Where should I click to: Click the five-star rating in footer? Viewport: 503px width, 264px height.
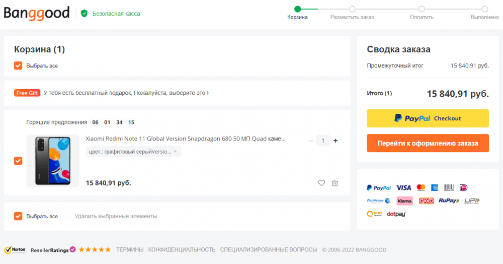[95, 249]
